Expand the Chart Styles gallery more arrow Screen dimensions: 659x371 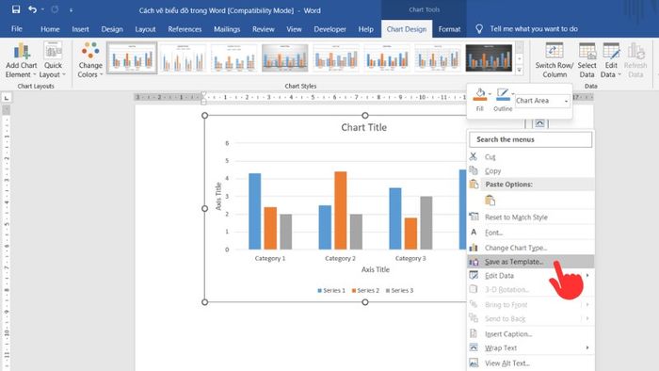[x=520, y=71]
